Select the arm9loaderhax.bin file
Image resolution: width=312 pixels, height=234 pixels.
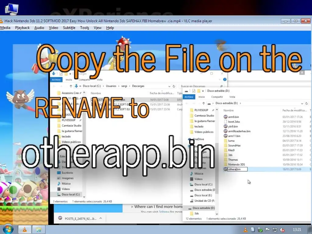(239, 131)
